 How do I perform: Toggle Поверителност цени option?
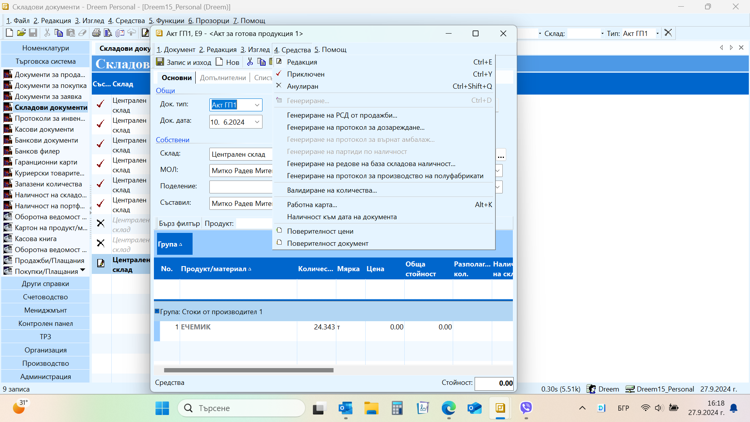pyautogui.click(x=384, y=231)
